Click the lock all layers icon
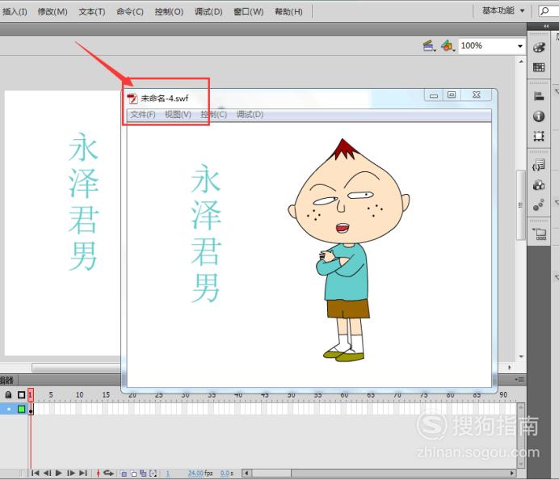The height and width of the screenshot is (480, 559). (x=8, y=395)
